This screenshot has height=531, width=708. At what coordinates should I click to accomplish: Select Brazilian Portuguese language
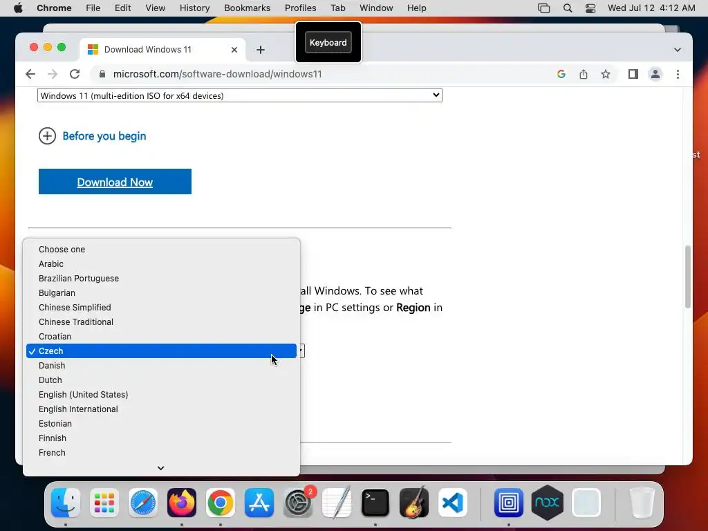(162, 278)
